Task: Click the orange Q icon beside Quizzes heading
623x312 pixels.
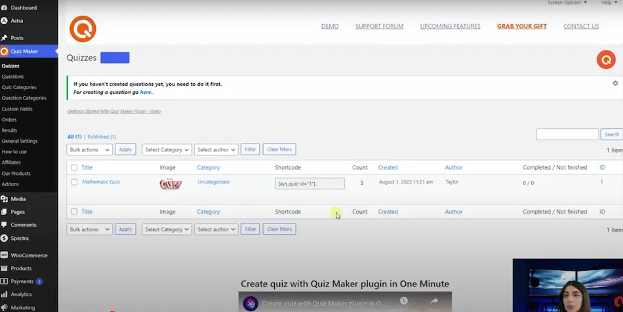Action: coord(606,60)
